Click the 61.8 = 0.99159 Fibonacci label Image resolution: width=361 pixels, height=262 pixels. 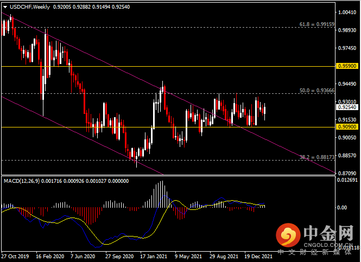317,24
